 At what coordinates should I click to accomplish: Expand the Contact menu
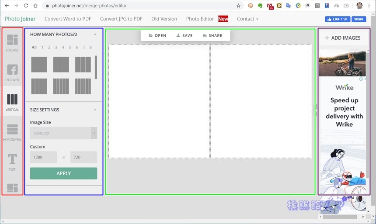pos(247,19)
